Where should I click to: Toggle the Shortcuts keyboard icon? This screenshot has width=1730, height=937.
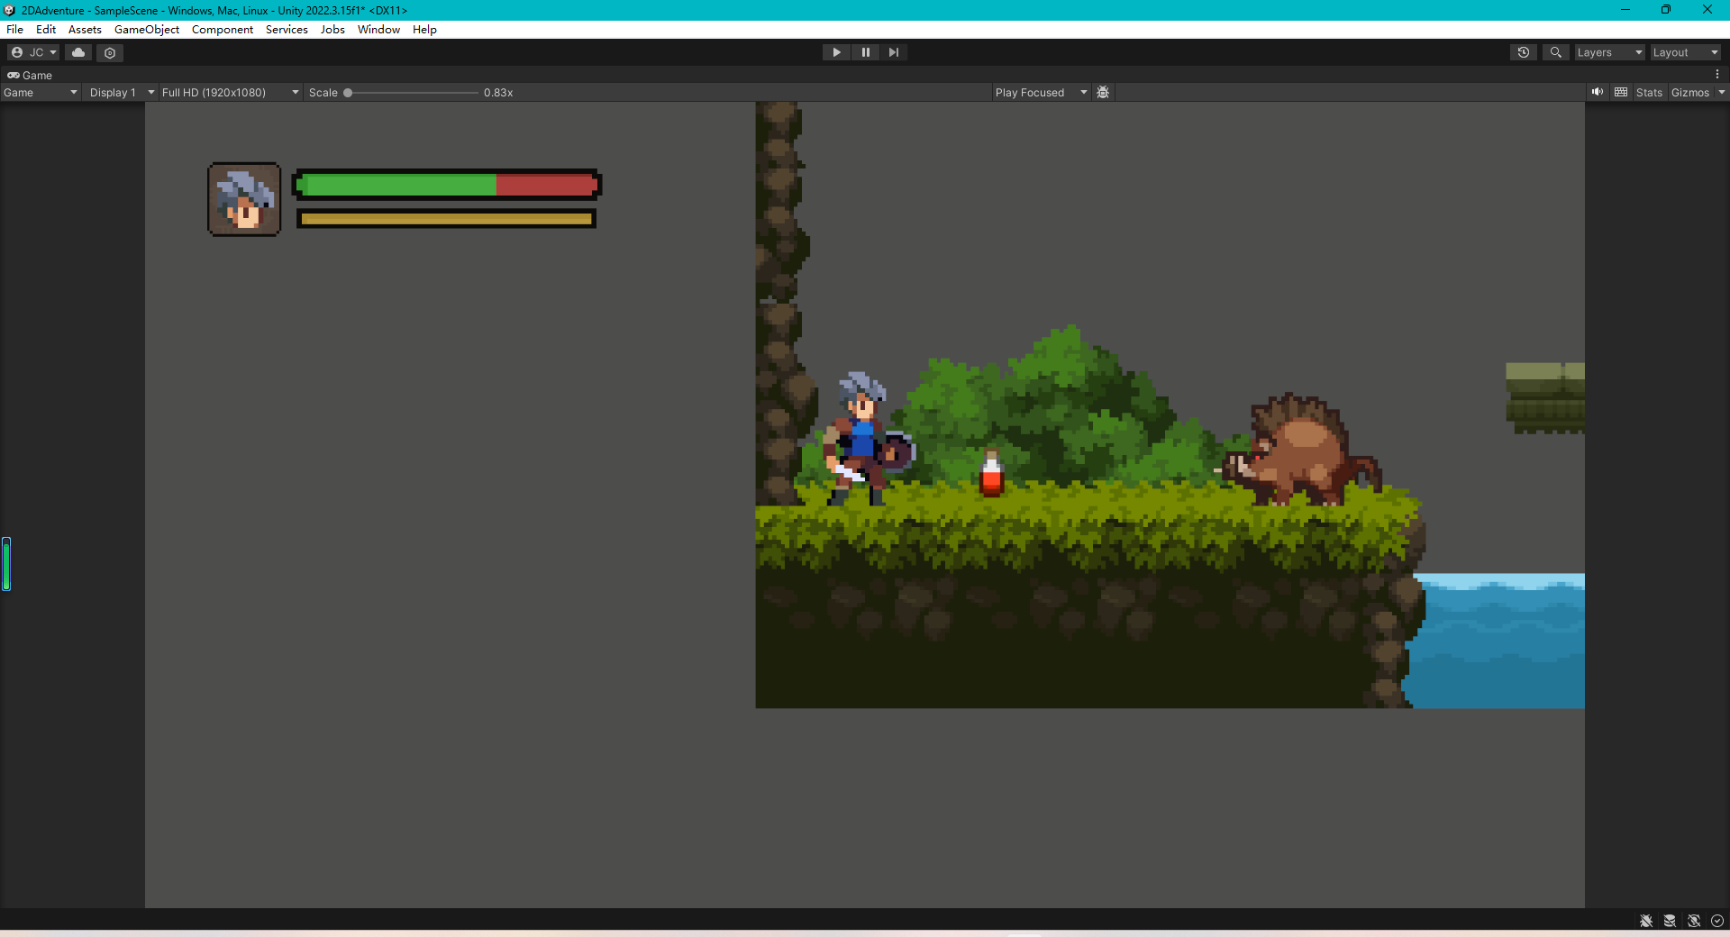pos(1621,92)
